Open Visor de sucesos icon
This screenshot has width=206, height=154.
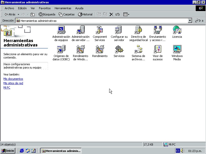coord(158,53)
